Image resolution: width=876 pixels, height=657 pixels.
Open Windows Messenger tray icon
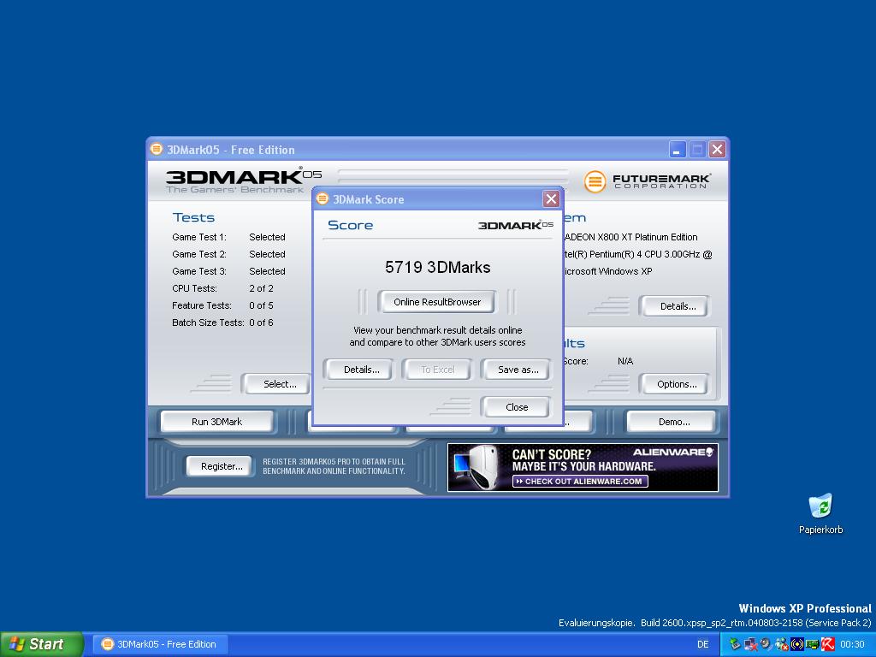pyautogui.click(x=782, y=644)
